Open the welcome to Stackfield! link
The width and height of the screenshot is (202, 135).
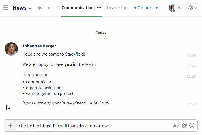point(63,54)
